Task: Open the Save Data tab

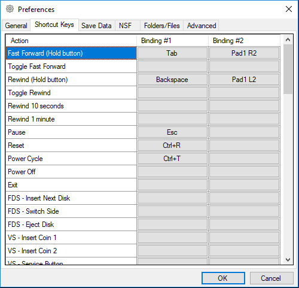Action: [96, 26]
